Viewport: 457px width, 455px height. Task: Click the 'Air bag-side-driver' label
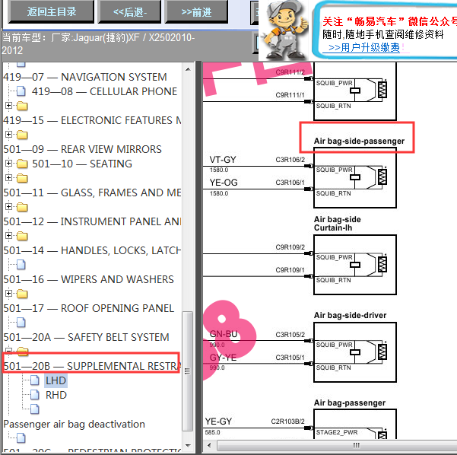coord(350,315)
